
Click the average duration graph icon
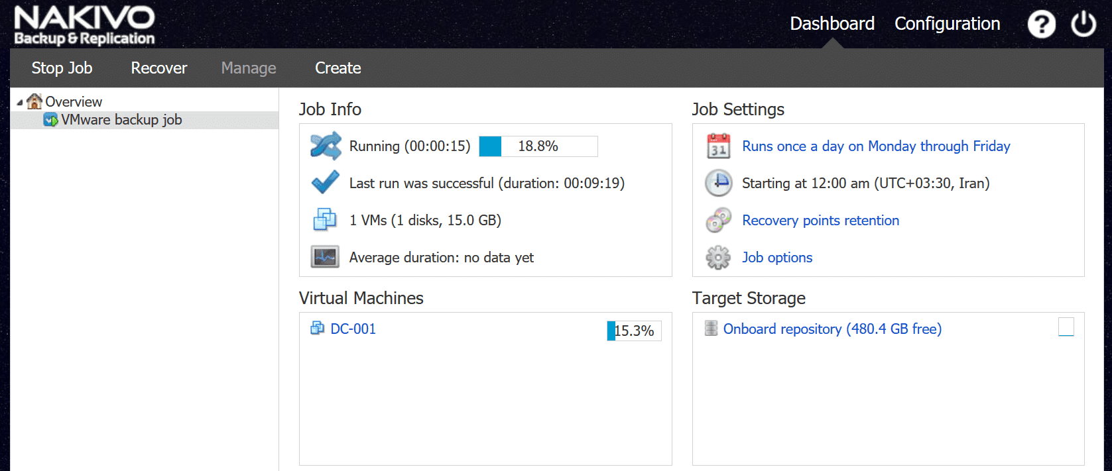(x=325, y=257)
